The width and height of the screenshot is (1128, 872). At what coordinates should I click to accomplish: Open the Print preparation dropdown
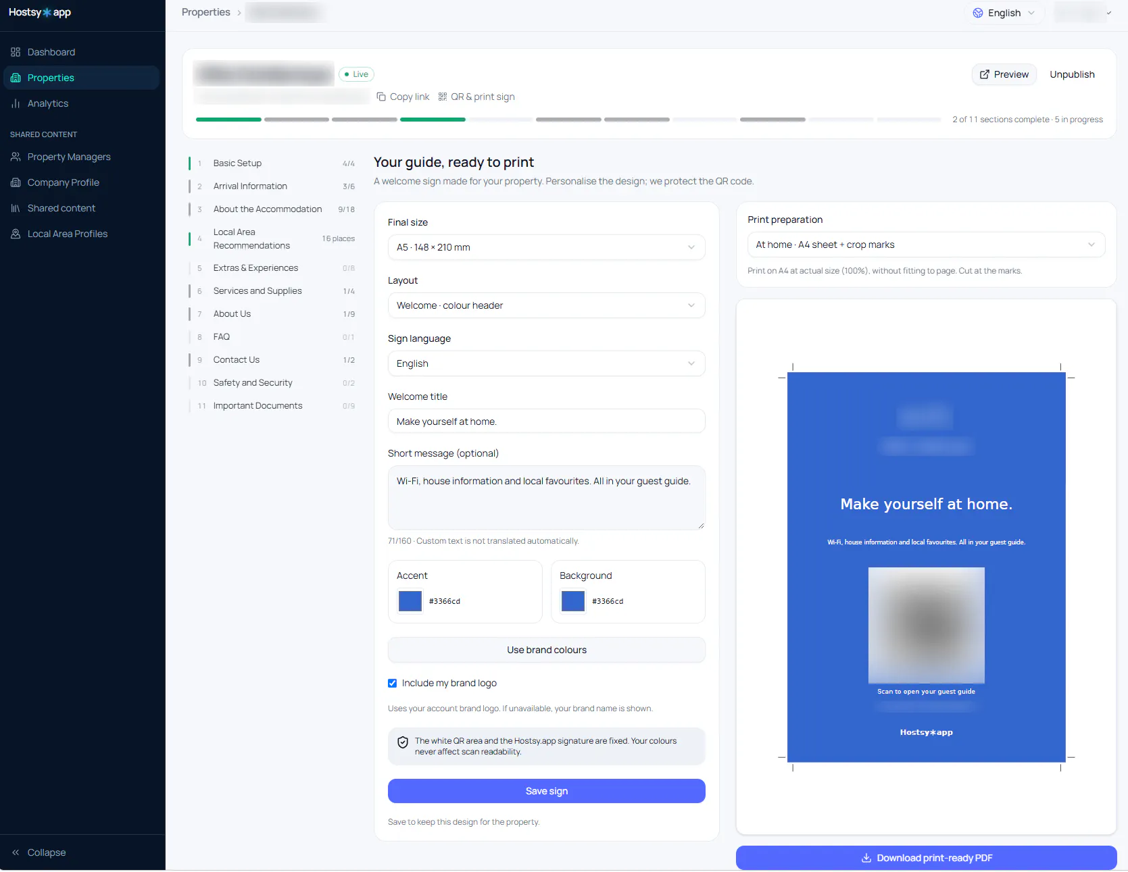click(926, 245)
